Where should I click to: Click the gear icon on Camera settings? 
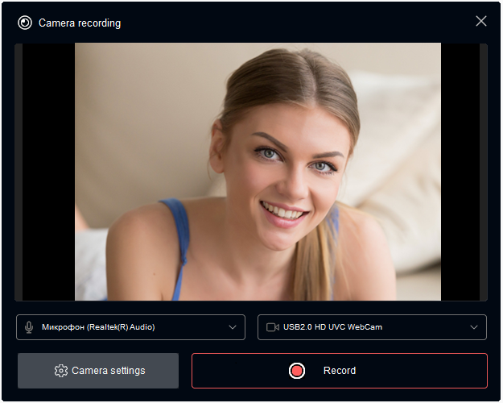[x=61, y=371]
